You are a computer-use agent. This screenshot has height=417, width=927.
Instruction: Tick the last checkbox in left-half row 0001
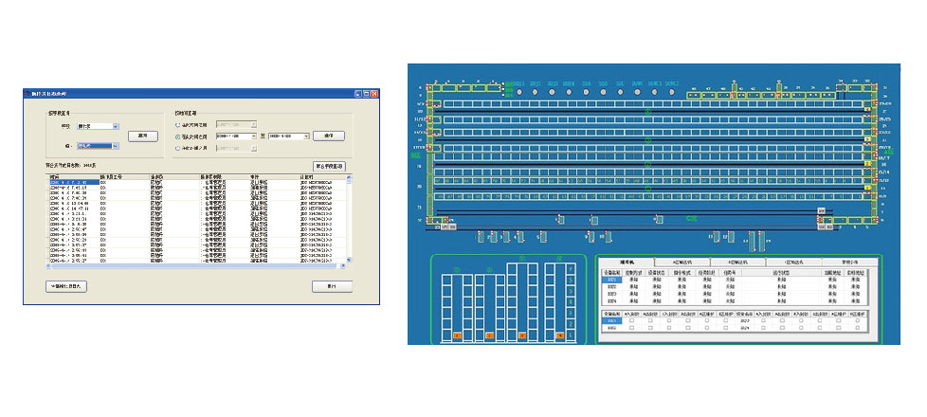pyautogui.click(x=725, y=320)
